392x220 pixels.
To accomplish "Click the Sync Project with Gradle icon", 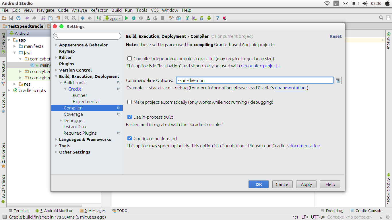I will (x=187, y=18).
